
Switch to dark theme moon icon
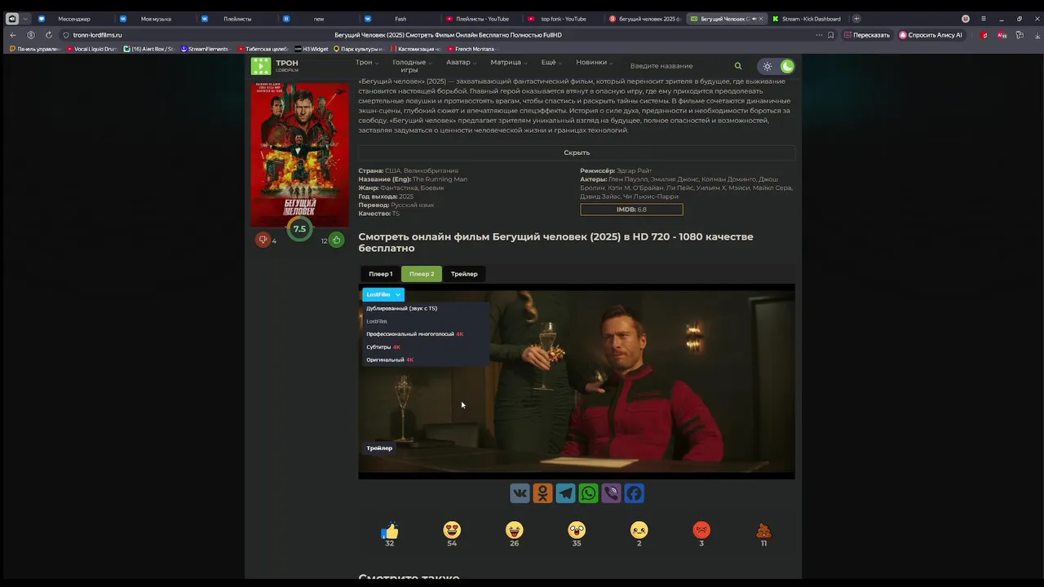pyautogui.click(x=787, y=67)
